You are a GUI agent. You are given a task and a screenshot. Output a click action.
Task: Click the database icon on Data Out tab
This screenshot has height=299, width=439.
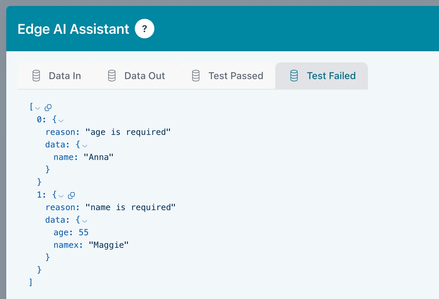tap(112, 76)
